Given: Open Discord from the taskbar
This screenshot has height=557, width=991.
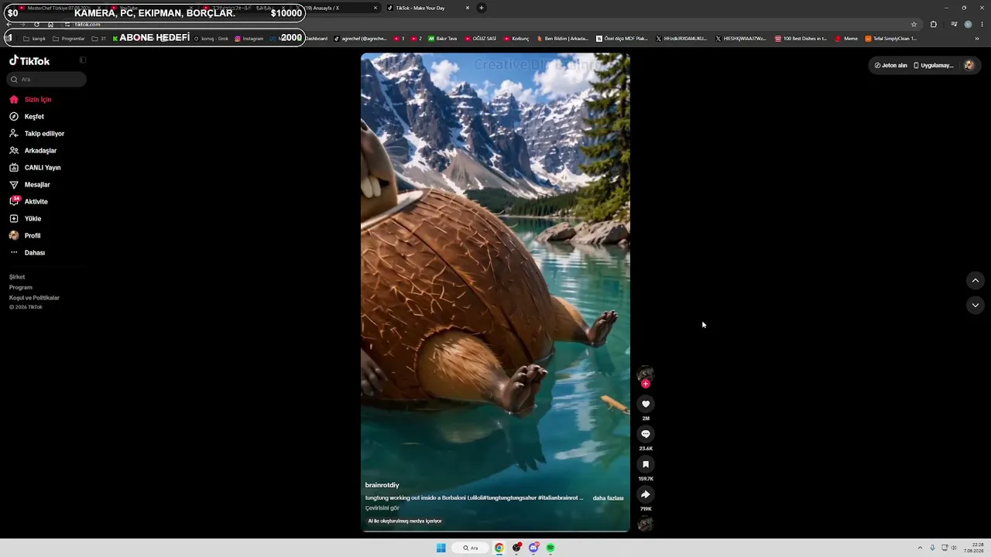Looking at the screenshot, I should (533, 548).
